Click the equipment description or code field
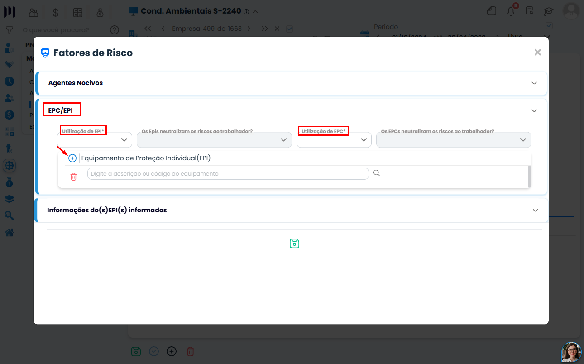 (228, 174)
